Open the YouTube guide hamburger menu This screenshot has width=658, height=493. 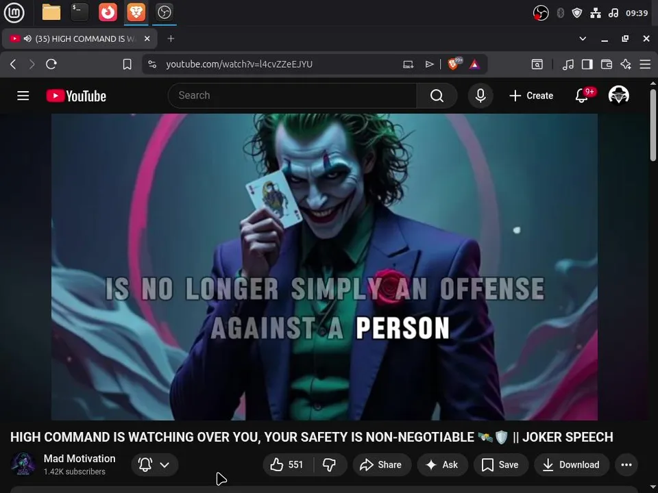coord(23,96)
